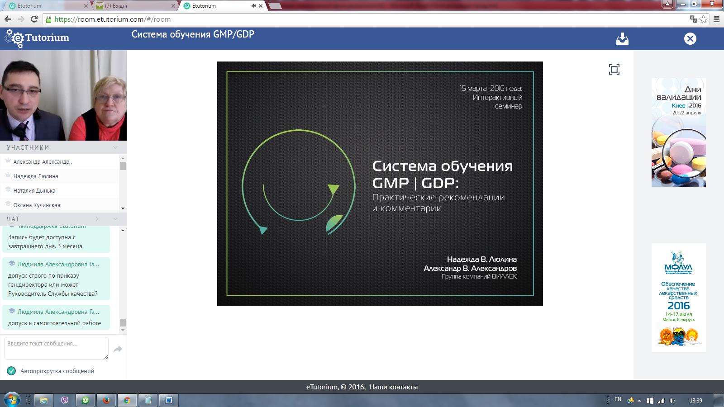The height and width of the screenshot is (407, 724).
Task: Open the notepad document taskbar icon
Action: coord(148,400)
